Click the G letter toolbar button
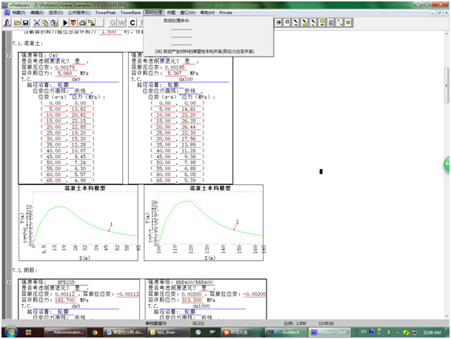The width and height of the screenshot is (451, 339). coord(113,22)
